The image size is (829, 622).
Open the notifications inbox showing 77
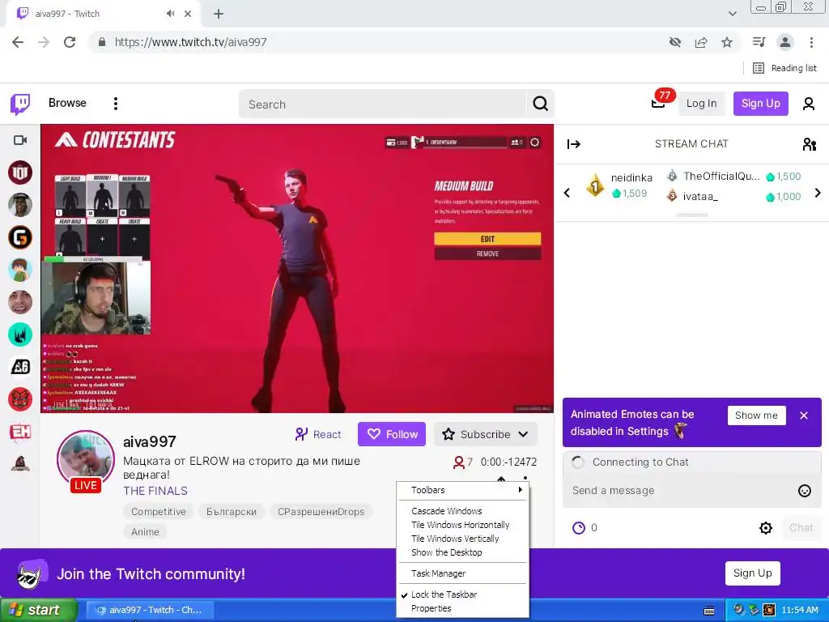coord(658,102)
